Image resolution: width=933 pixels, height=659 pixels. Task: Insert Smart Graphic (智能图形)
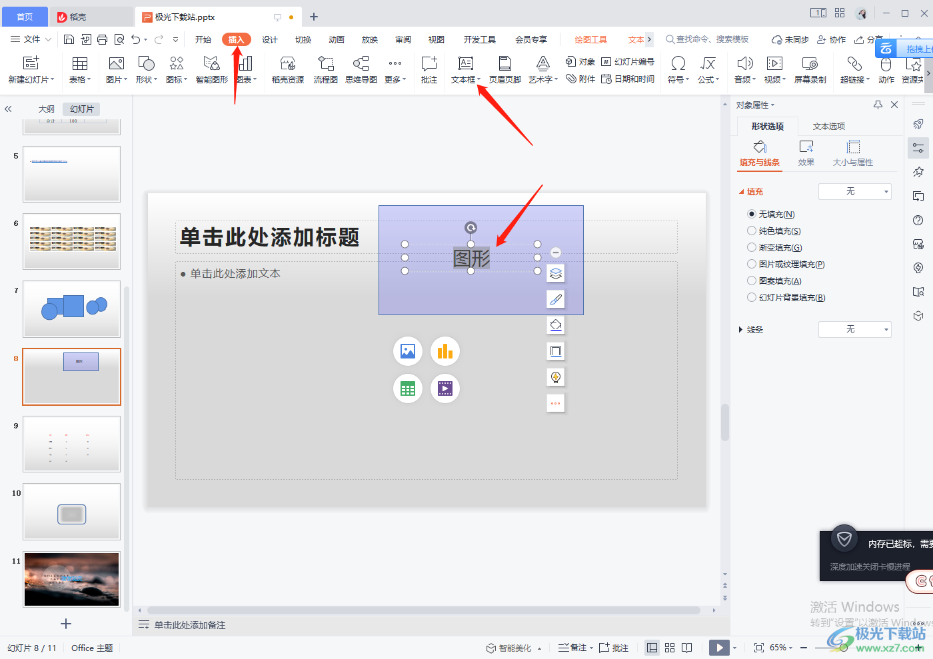(212, 70)
